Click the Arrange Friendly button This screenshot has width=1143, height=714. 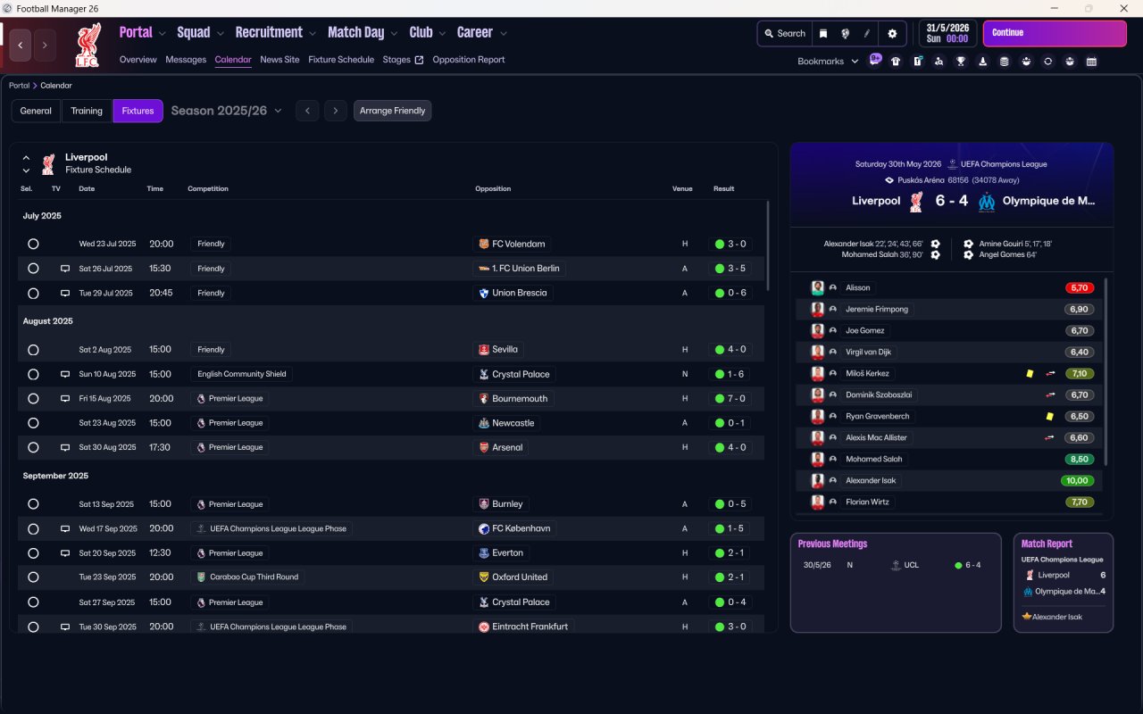pos(393,111)
